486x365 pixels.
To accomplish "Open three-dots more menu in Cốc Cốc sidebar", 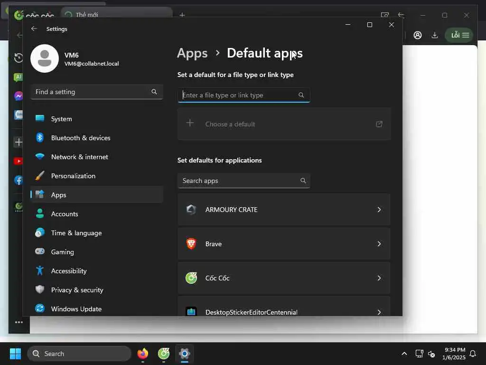I will click(19, 322).
